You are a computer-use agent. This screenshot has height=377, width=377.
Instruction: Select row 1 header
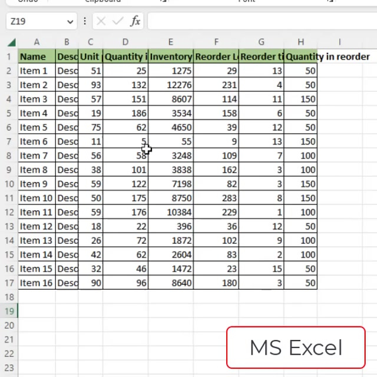pyautogui.click(x=9, y=57)
